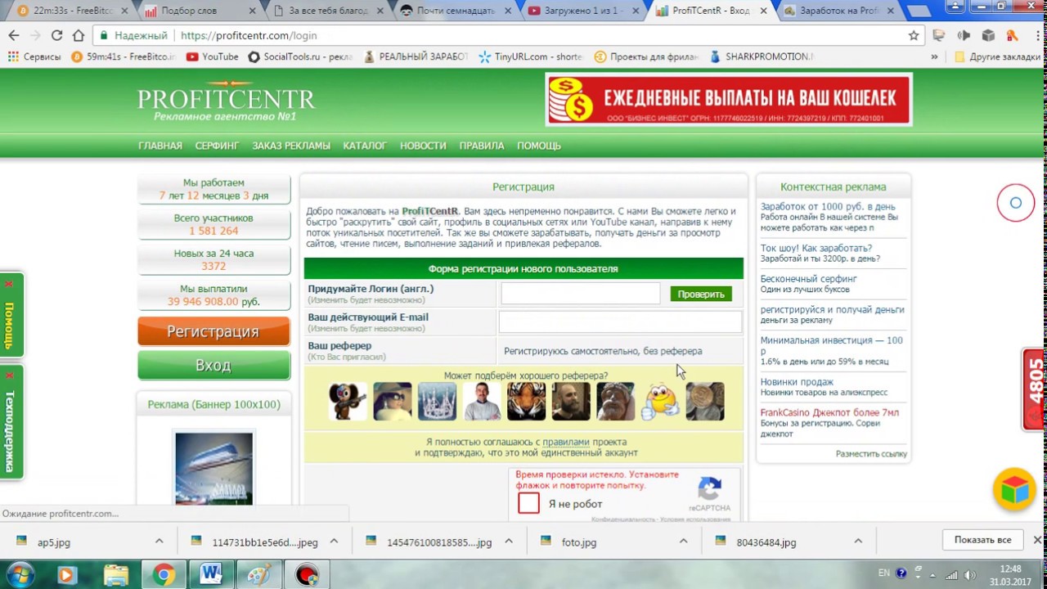
Task: Open the browser home page icon
Action: (x=78, y=35)
